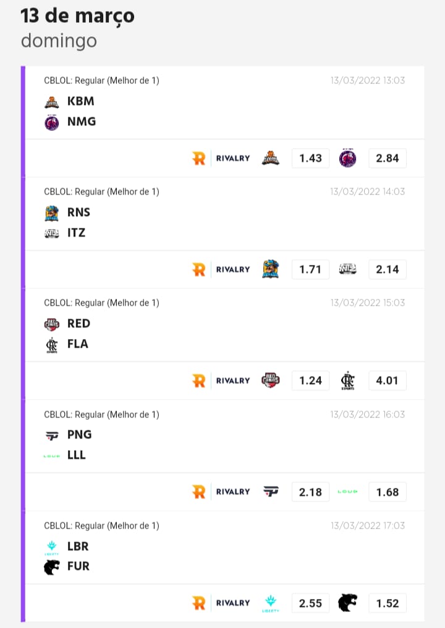Click Rivalry logo in KBM vs NMG row
The image size is (445, 628).
pos(221,158)
